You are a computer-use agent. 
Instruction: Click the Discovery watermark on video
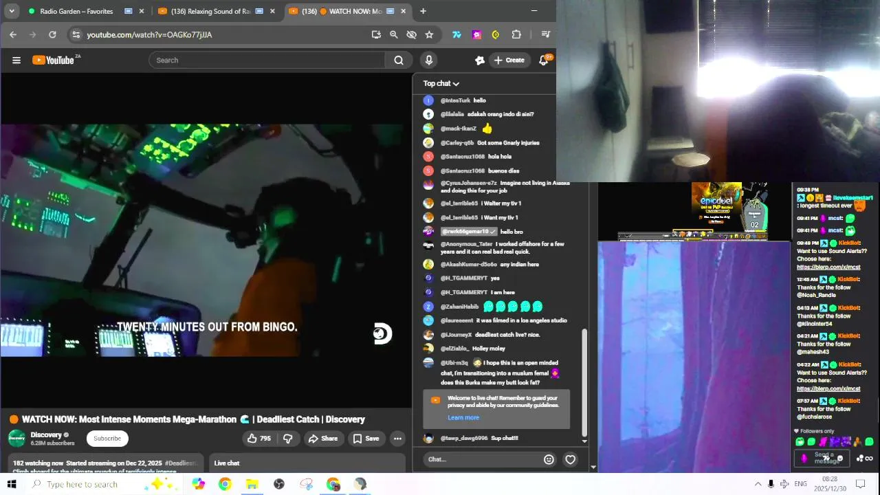tap(382, 334)
